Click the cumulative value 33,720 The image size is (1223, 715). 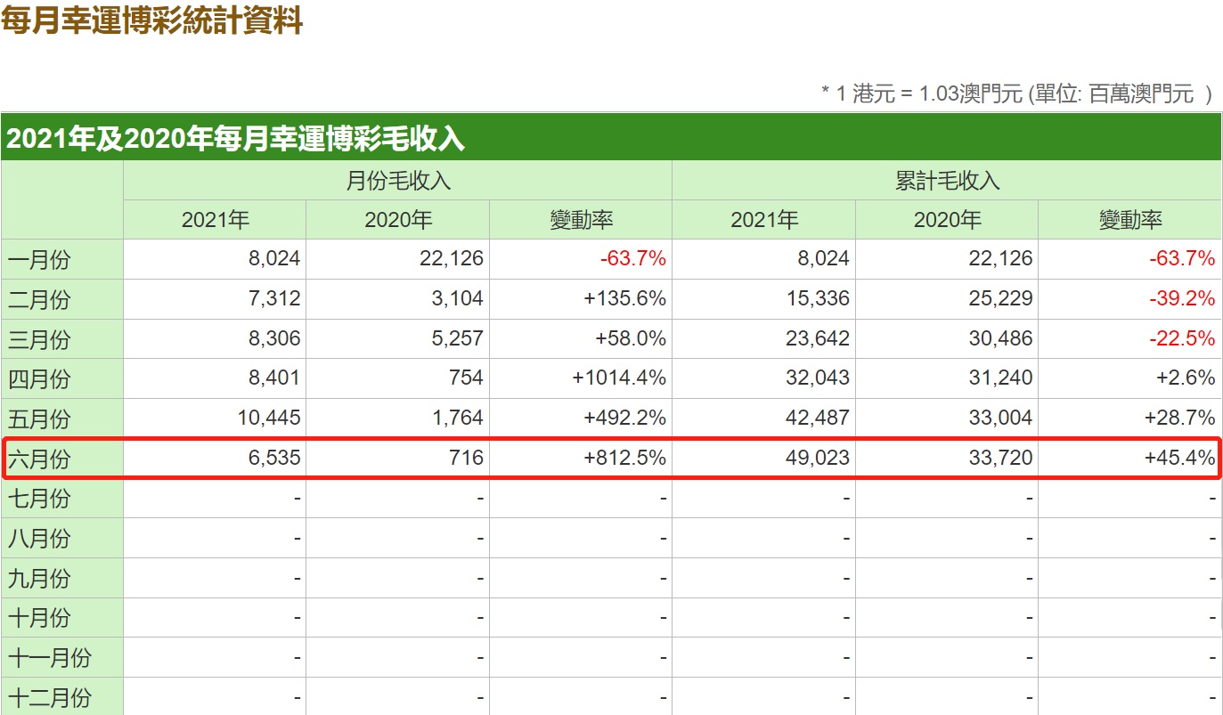(1001, 458)
